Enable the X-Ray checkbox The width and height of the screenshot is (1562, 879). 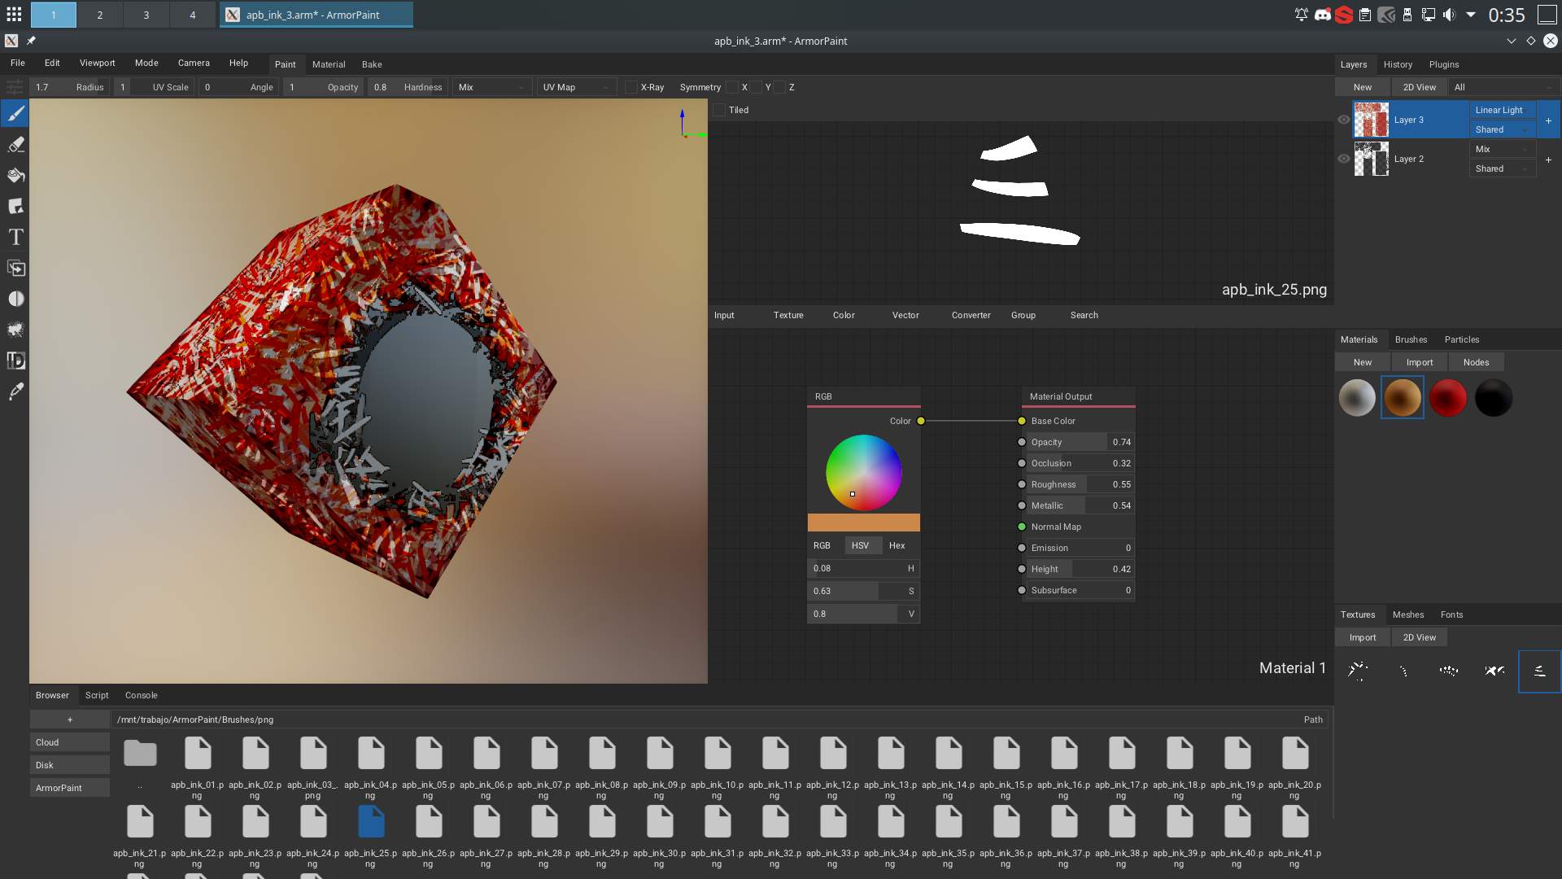[x=631, y=87]
